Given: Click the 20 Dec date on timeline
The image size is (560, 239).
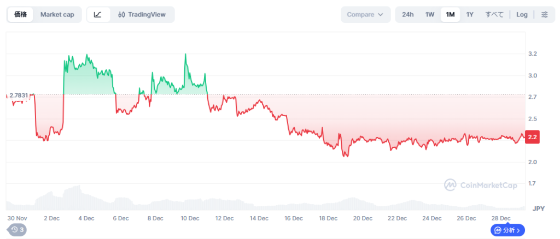Looking at the screenshot, I should pyautogui.click(x=362, y=218).
